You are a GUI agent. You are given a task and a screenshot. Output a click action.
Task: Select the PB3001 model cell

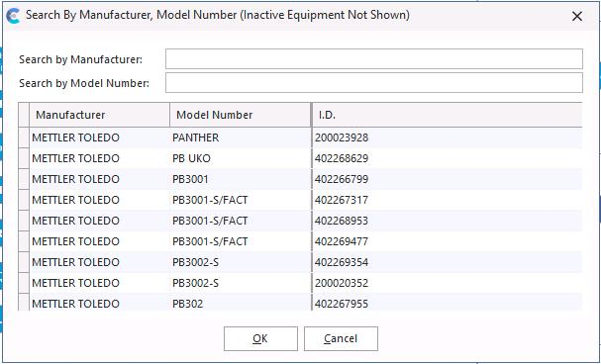(241, 179)
